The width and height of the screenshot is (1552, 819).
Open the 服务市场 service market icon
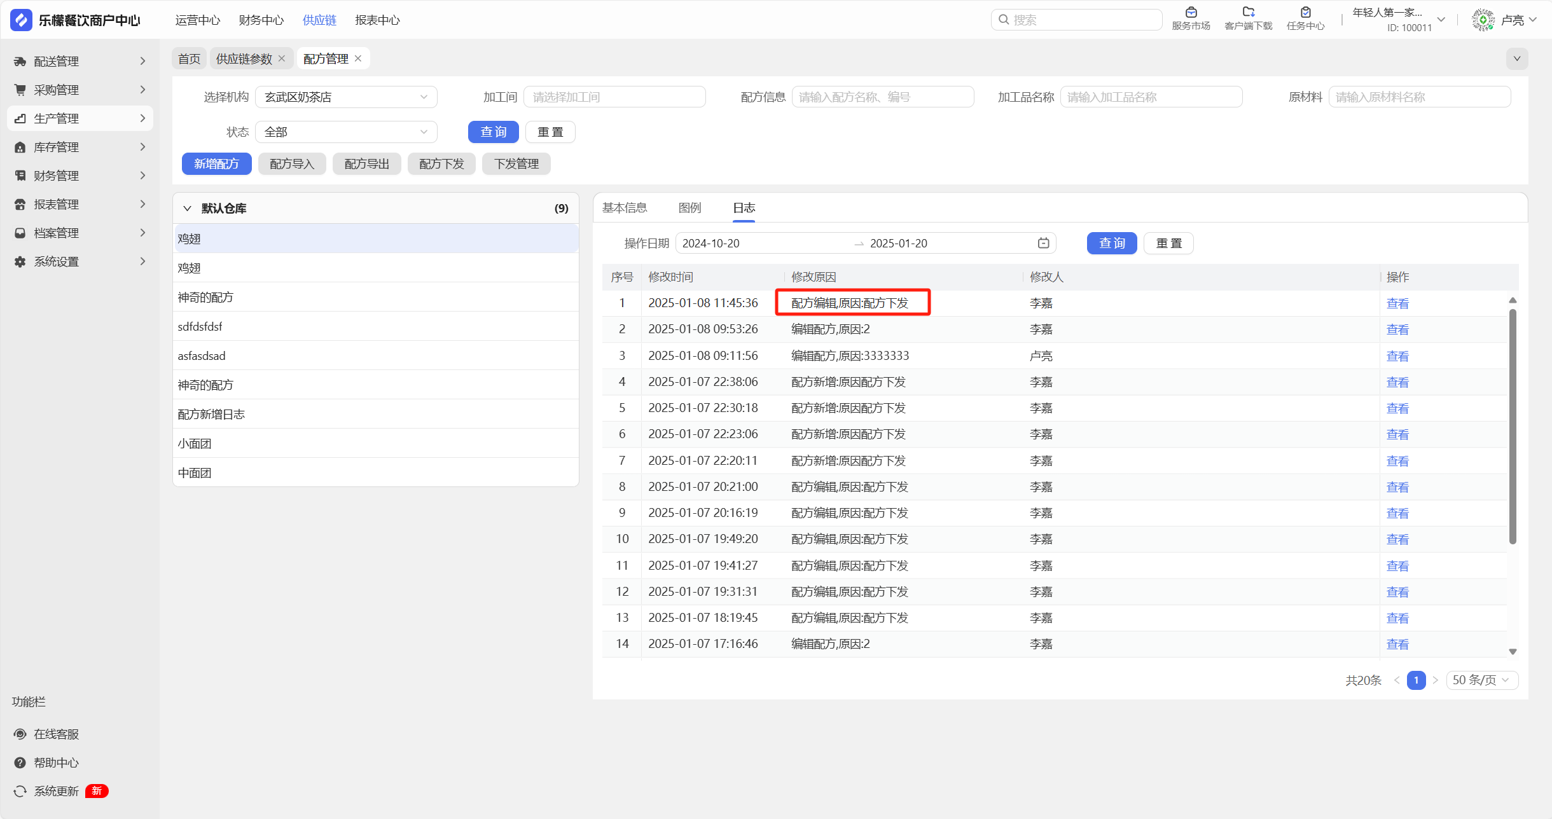[x=1191, y=13]
